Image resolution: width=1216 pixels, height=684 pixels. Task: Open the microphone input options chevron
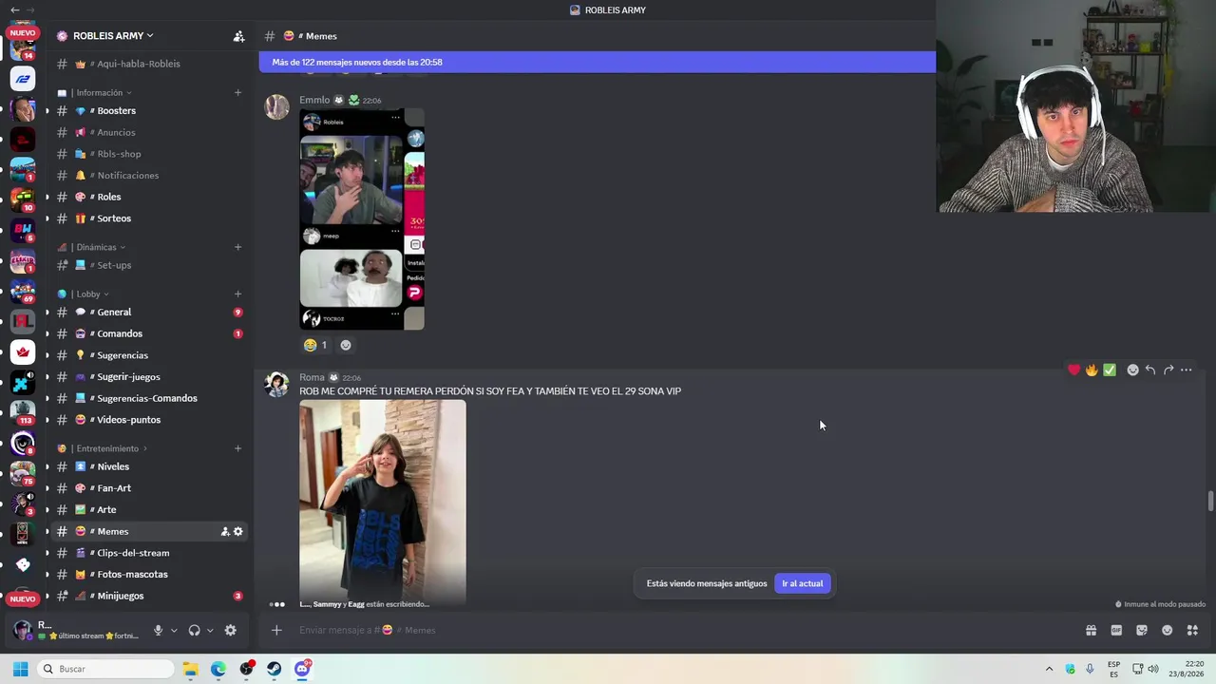[174, 630]
